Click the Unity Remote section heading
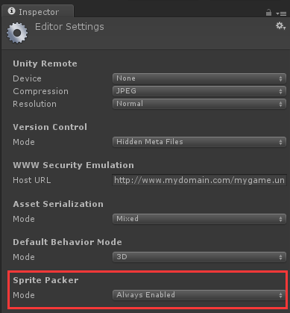 [45, 63]
